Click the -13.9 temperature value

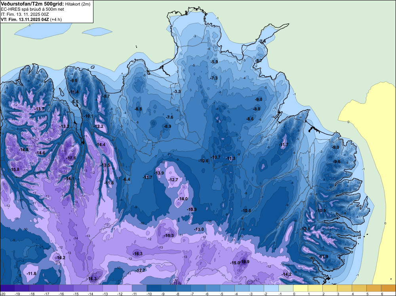click(159, 173)
